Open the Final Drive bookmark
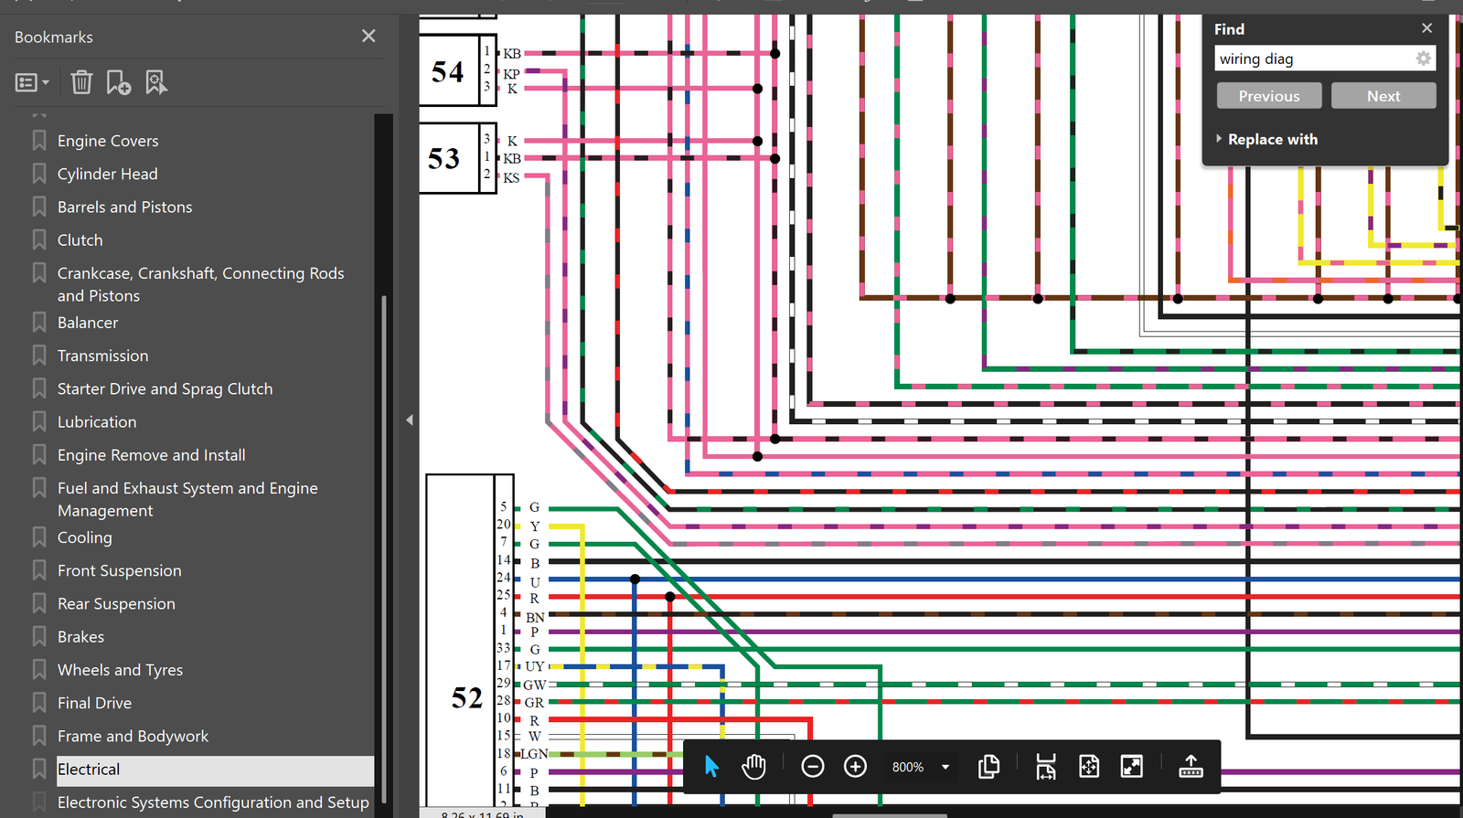The width and height of the screenshot is (1463, 818). click(x=94, y=703)
